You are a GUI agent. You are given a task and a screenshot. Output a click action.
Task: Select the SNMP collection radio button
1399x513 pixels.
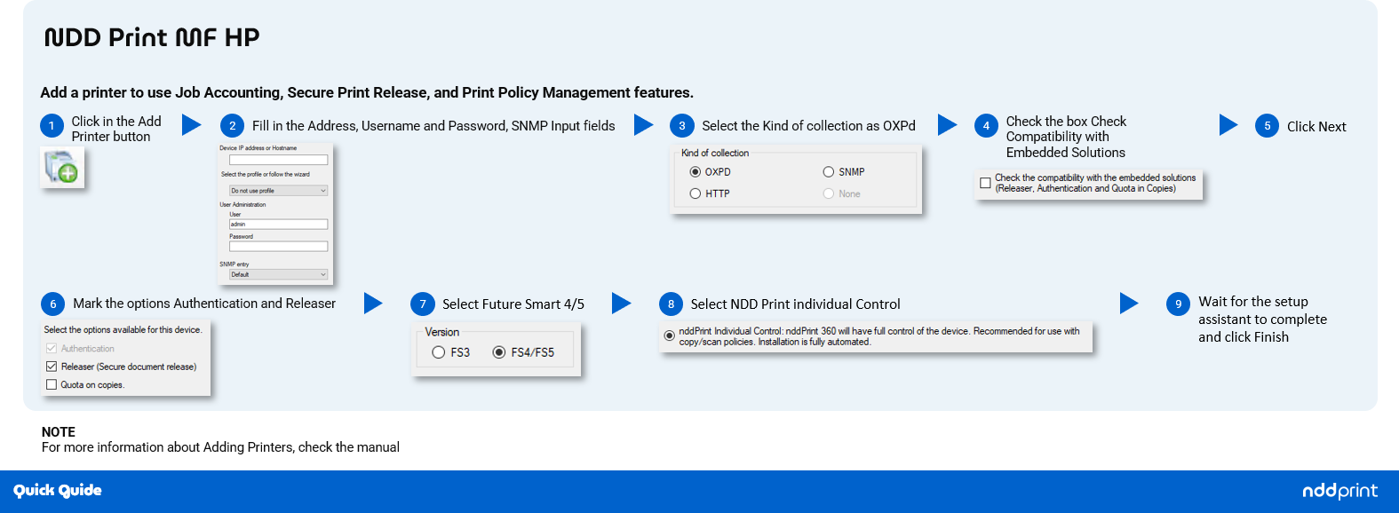(x=829, y=172)
